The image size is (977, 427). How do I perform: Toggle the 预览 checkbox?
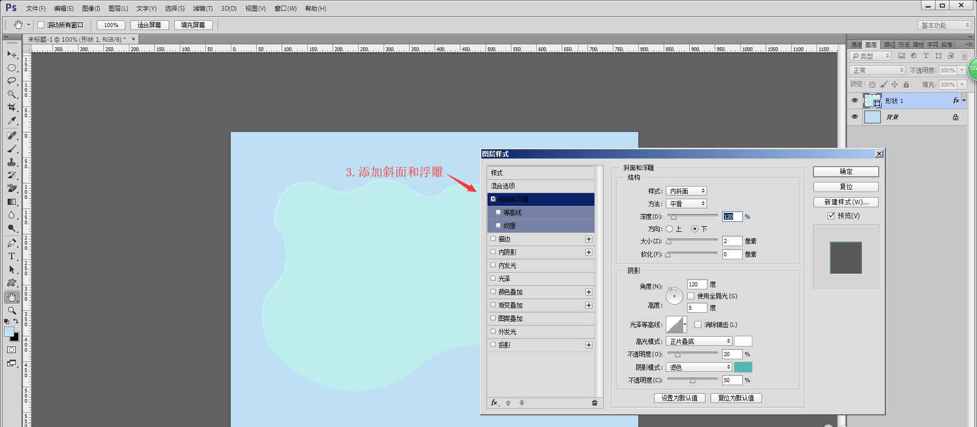point(831,216)
